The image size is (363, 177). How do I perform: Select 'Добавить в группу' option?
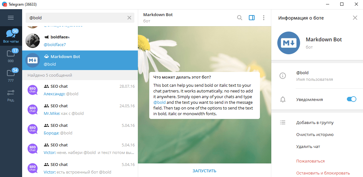(x=315, y=123)
